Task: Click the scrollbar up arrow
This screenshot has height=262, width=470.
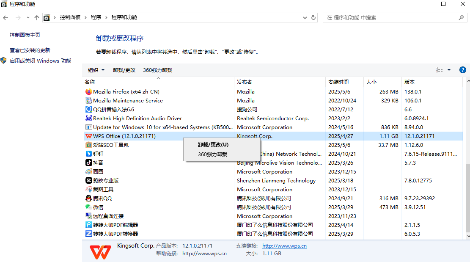Action: pyautogui.click(x=468, y=81)
